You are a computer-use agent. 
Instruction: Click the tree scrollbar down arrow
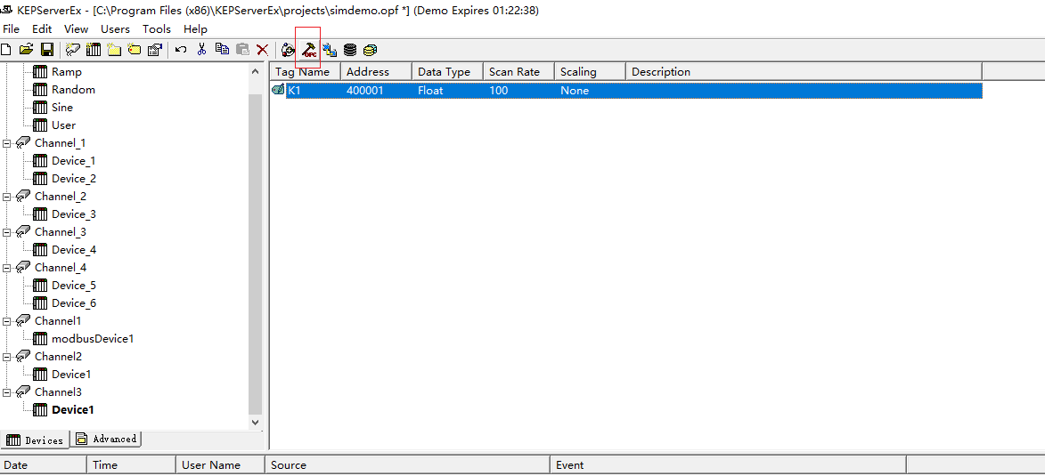pyautogui.click(x=256, y=422)
